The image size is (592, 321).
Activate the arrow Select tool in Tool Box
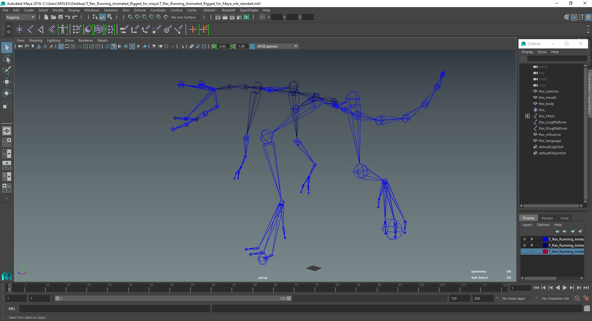[7, 48]
